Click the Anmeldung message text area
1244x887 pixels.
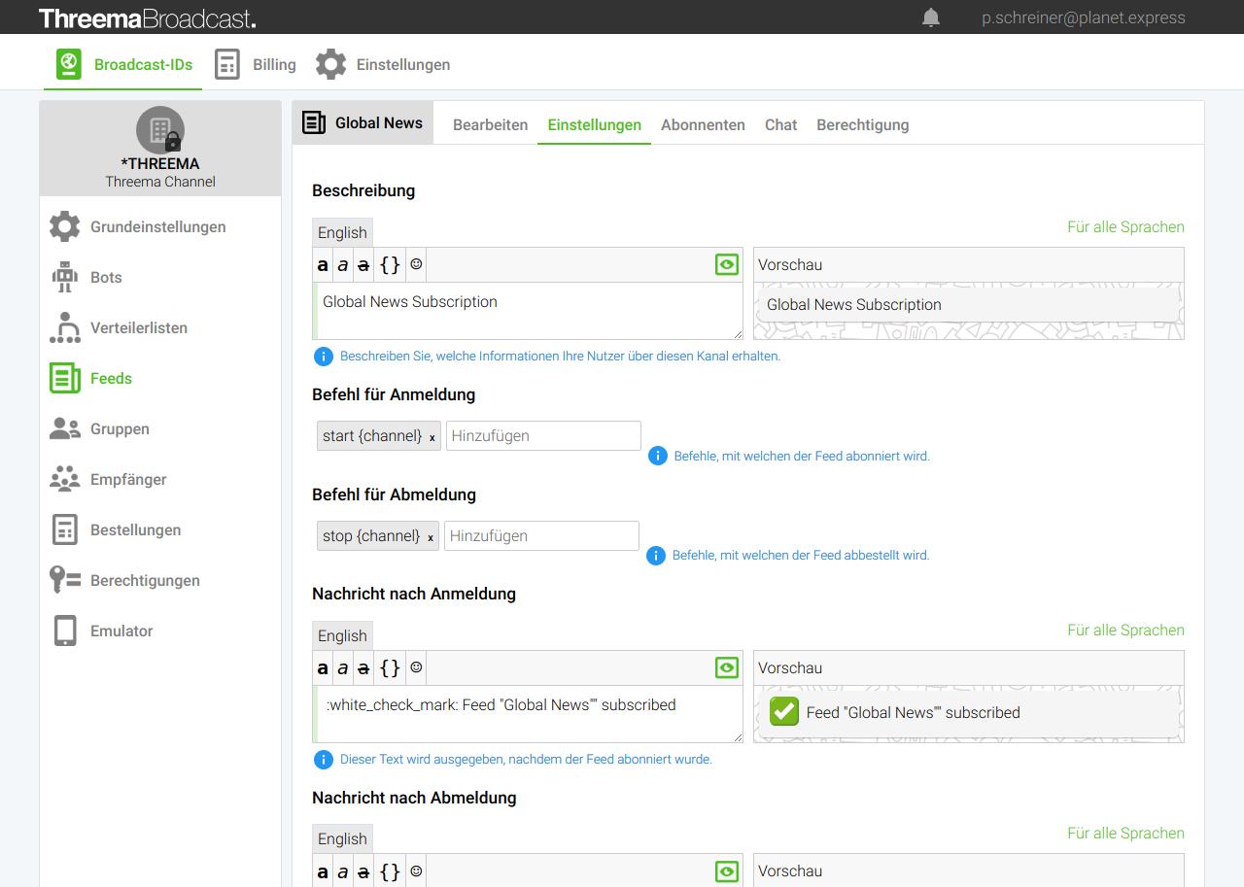tap(528, 714)
